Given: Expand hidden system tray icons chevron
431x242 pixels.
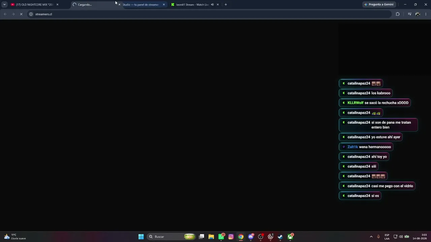Looking at the screenshot, I should [x=371, y=237].
